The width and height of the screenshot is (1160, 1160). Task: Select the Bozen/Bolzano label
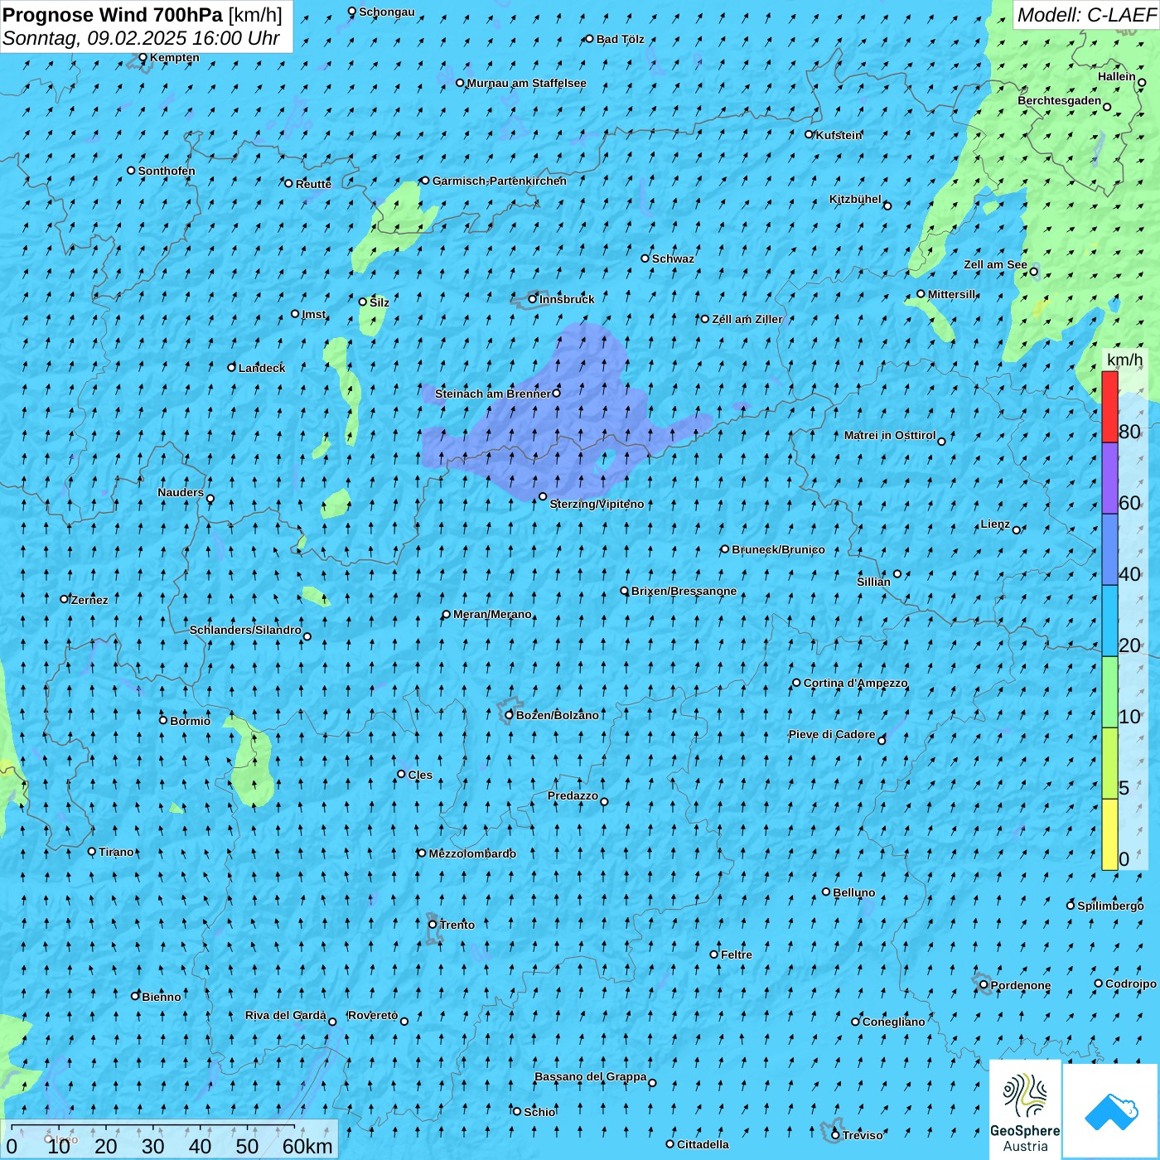coord(557,715)
